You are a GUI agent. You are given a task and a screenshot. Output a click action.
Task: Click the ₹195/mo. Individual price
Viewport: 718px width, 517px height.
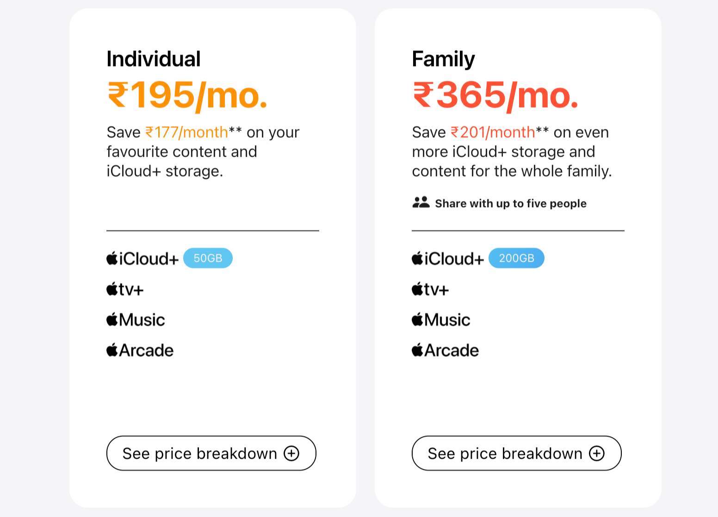pyautogui.click(x=187, y=96)
